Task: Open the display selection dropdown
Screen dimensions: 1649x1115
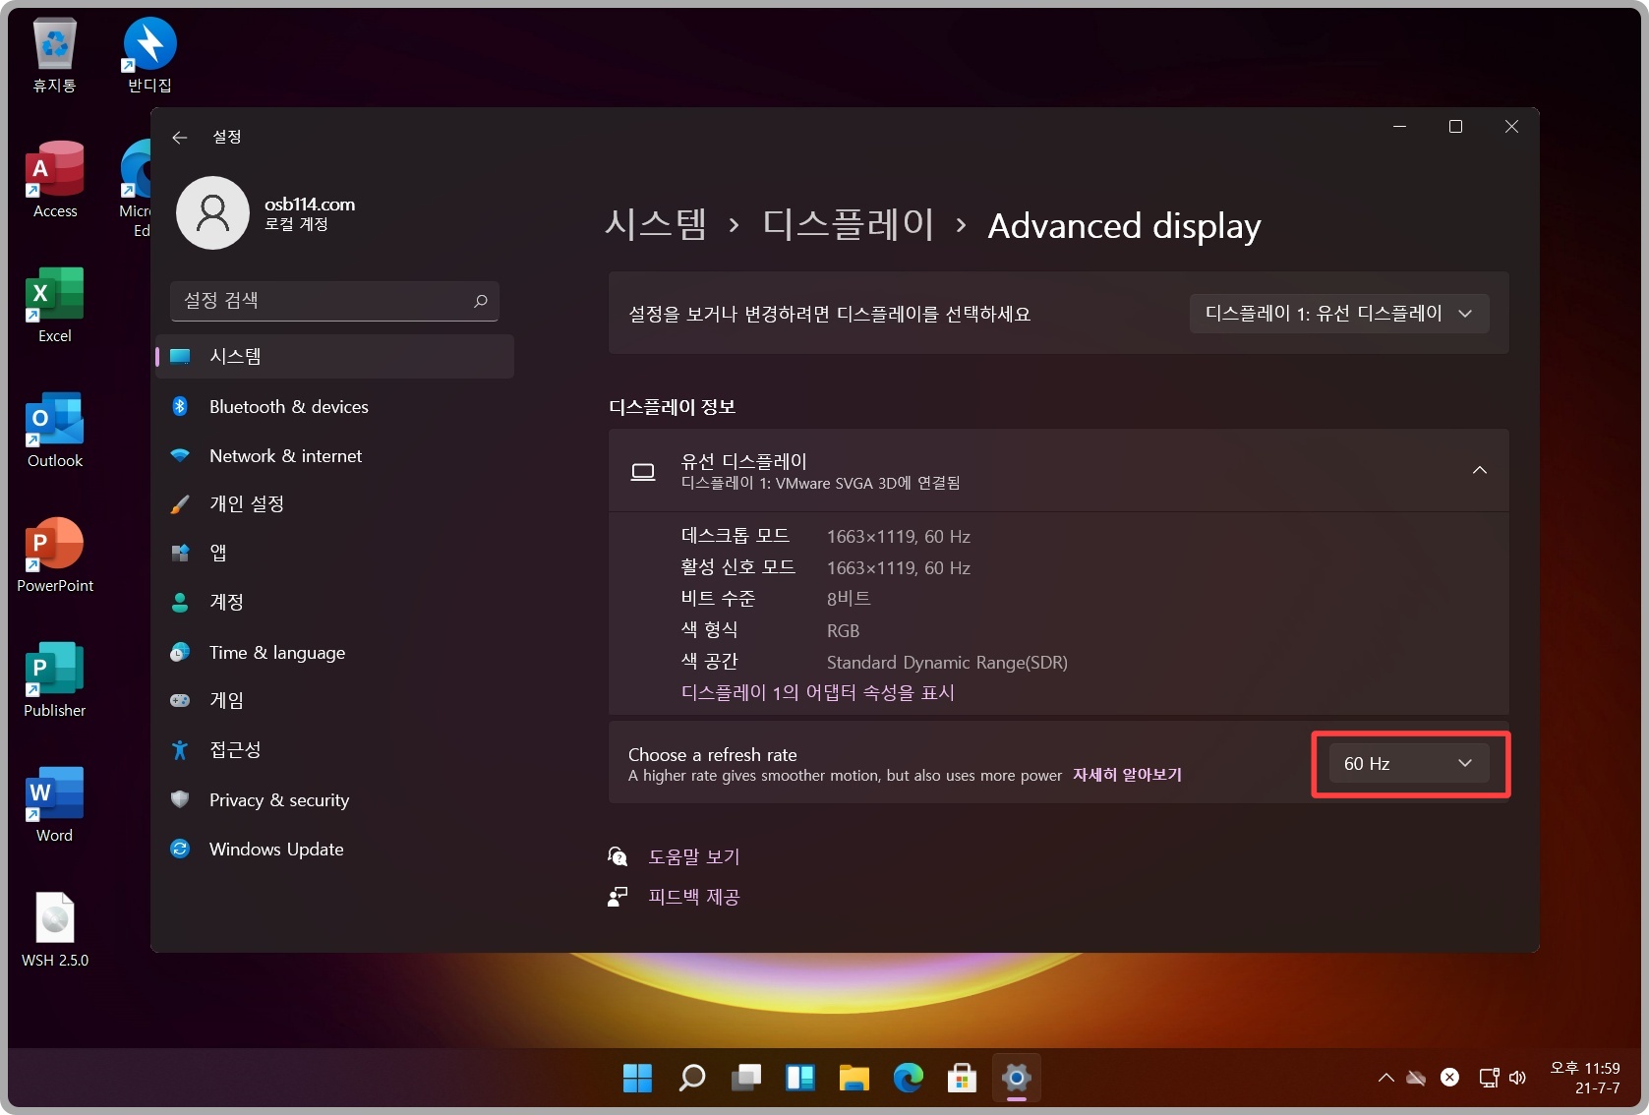Action: click(x=1339, y=313)
